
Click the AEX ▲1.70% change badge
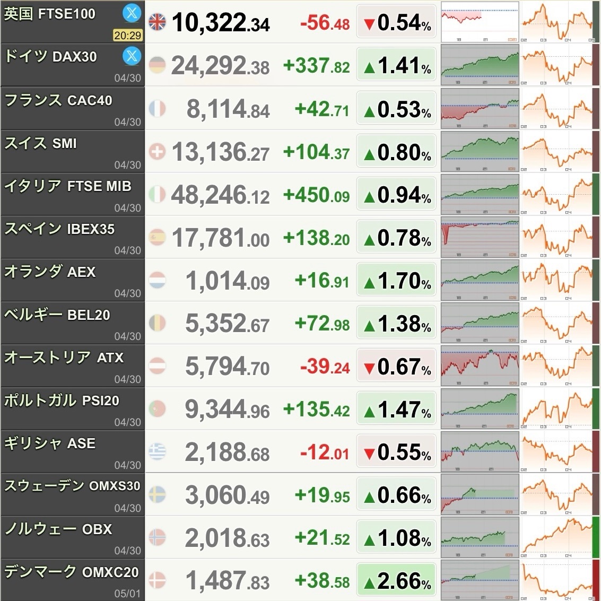point(396,280)
